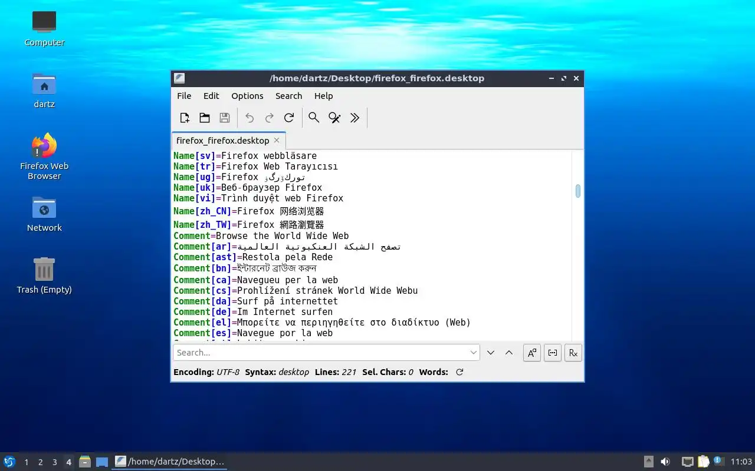Open Find with the magnifier icon

[314, 118]
